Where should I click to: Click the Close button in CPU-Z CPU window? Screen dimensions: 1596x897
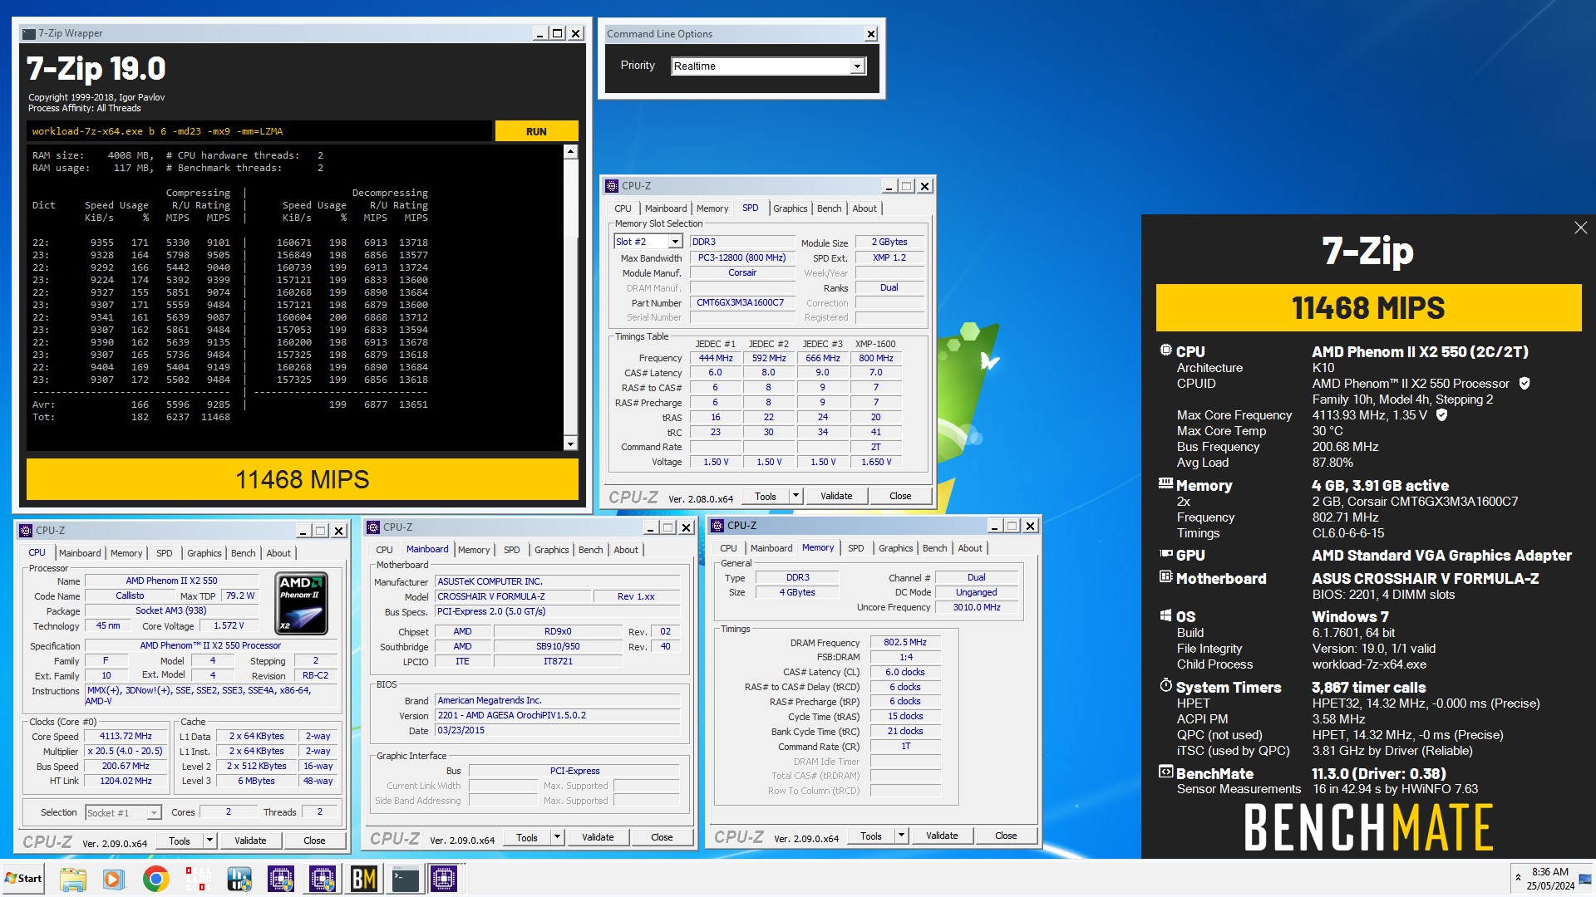click(x=314, y=841)
